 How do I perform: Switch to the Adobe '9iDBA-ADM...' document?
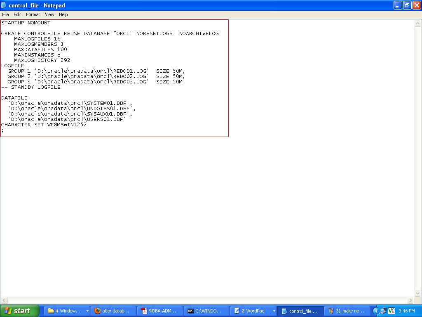click(x=159, y=310)
